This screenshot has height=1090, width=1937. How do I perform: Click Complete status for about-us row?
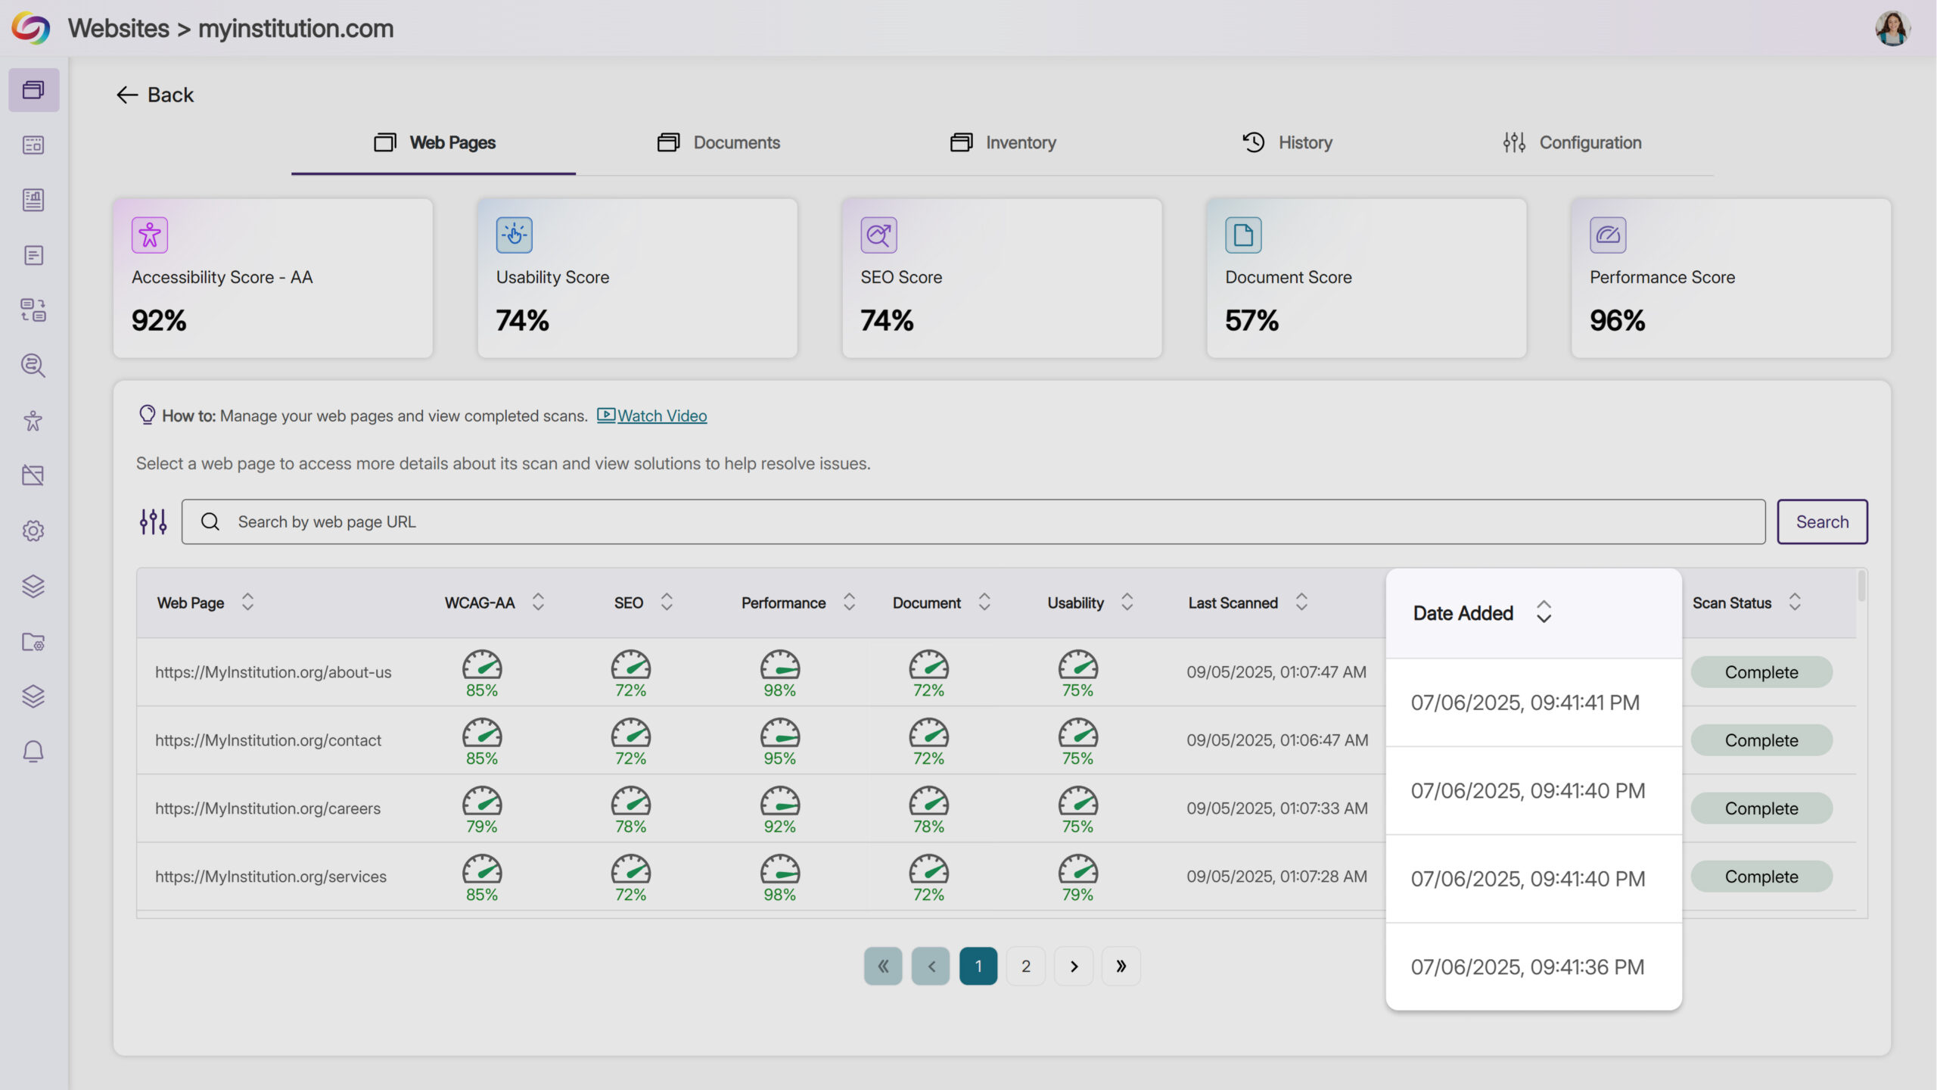1761,672
